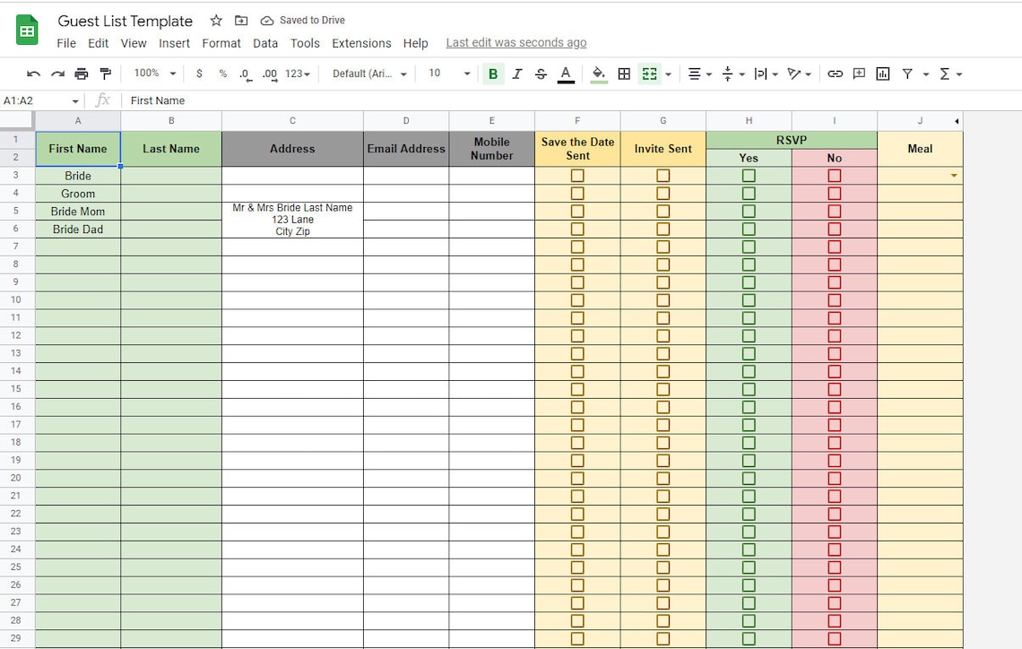1022x649 pixels.
Task: Check RSVP No for Bride
Action: pos(835,176)
